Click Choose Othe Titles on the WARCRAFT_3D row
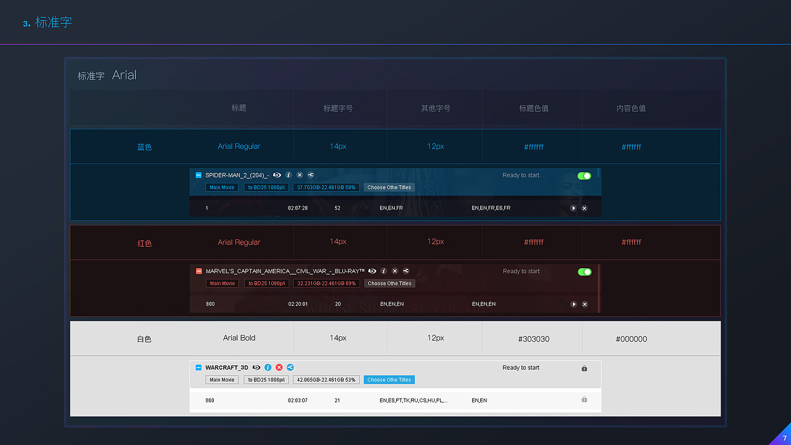 pos(389,379)
